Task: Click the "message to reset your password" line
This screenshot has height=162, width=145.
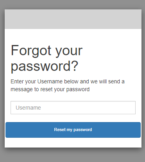Action: 50,89
